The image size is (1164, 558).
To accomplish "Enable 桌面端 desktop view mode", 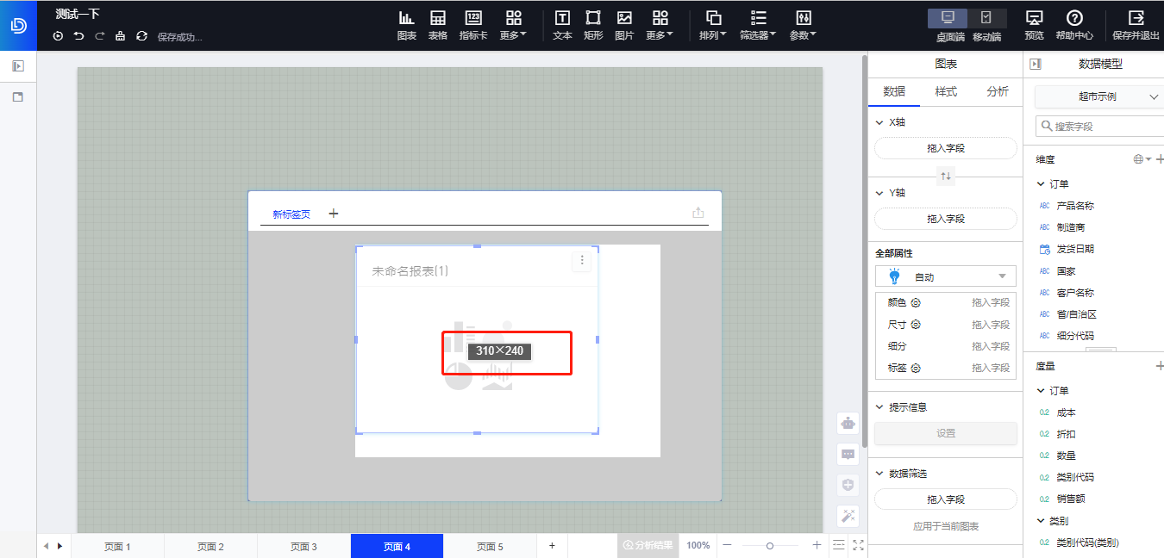I will (948, 16).
